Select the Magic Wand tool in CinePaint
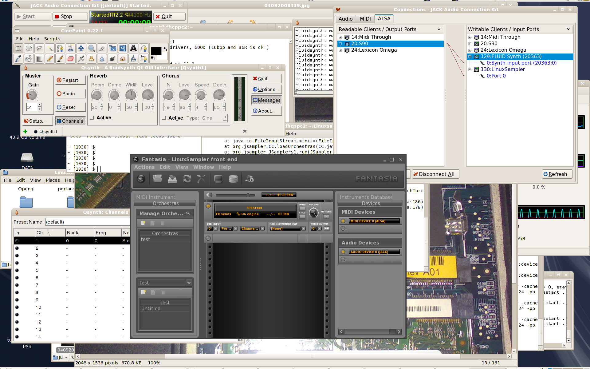The width and height of the screenshot is (590, 369). pos(49,48)
